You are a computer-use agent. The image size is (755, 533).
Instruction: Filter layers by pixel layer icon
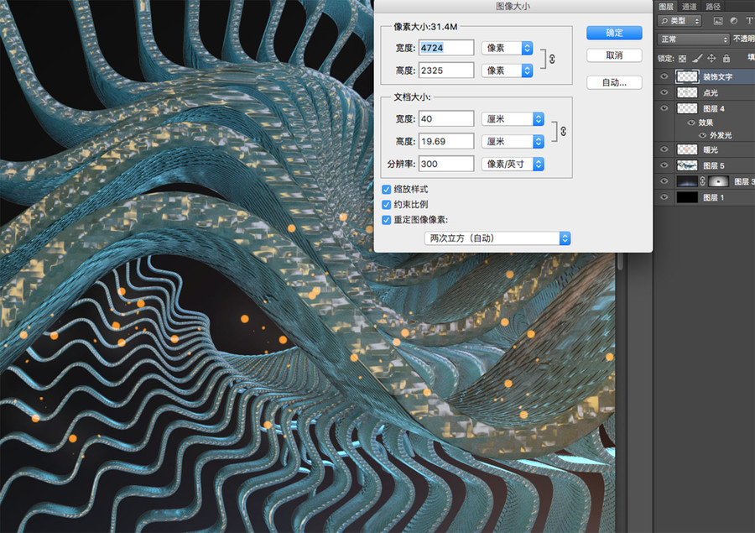pos(718,21)
